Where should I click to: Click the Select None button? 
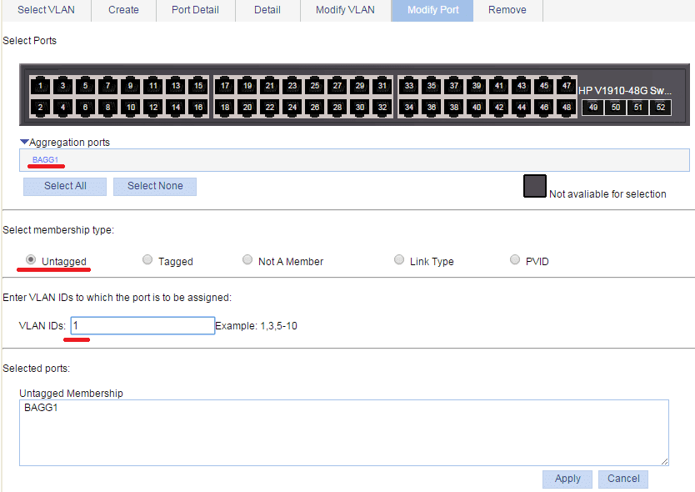[155, 186]
